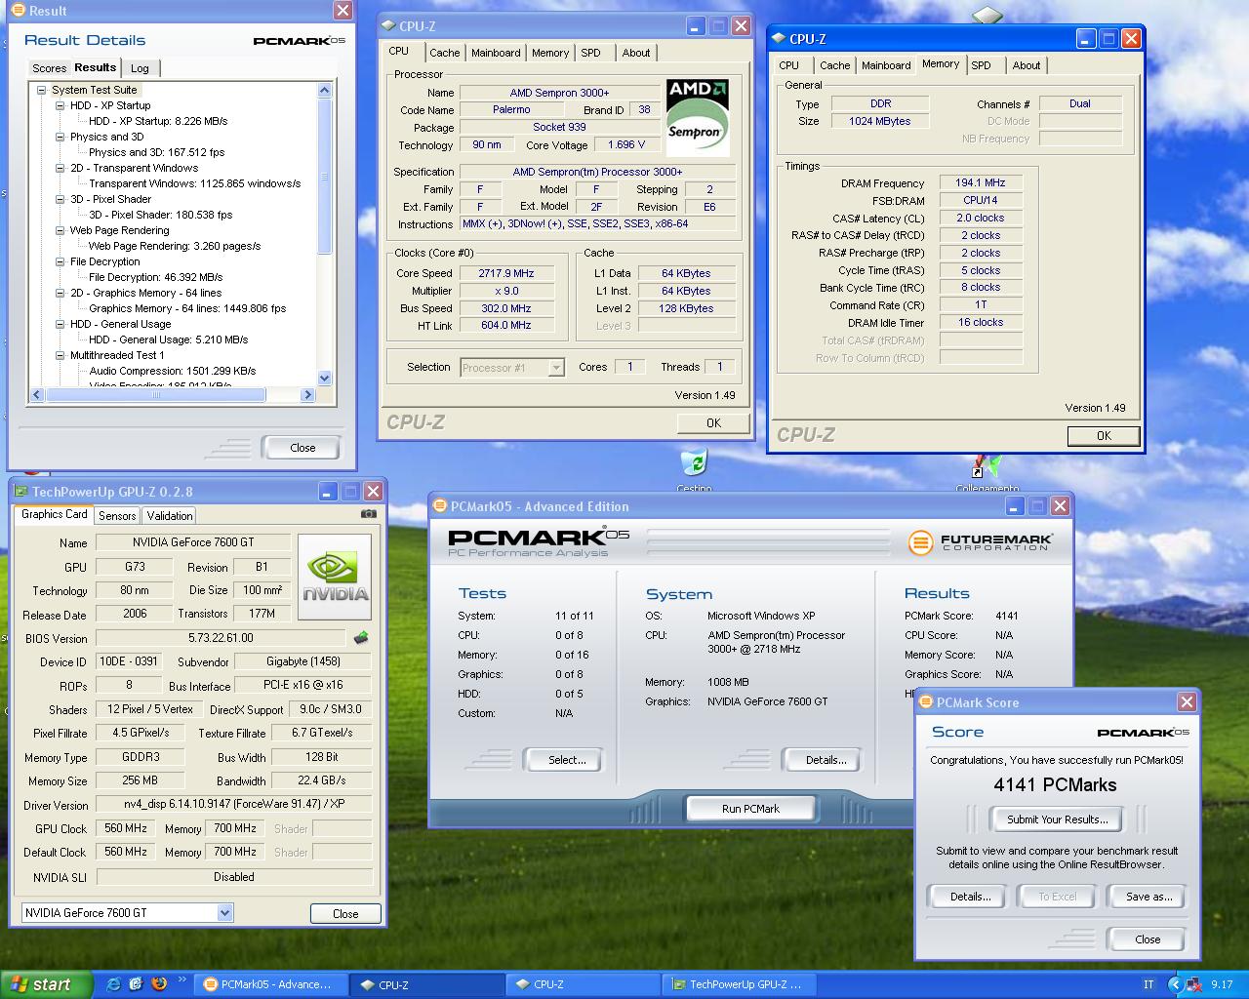Click Select... button under Tests
This screenshot has height=999, width=1249.
[x=566, y=760]
